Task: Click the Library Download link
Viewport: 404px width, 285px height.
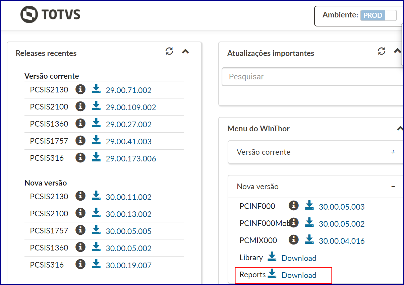Action: [x=299, y=258]
